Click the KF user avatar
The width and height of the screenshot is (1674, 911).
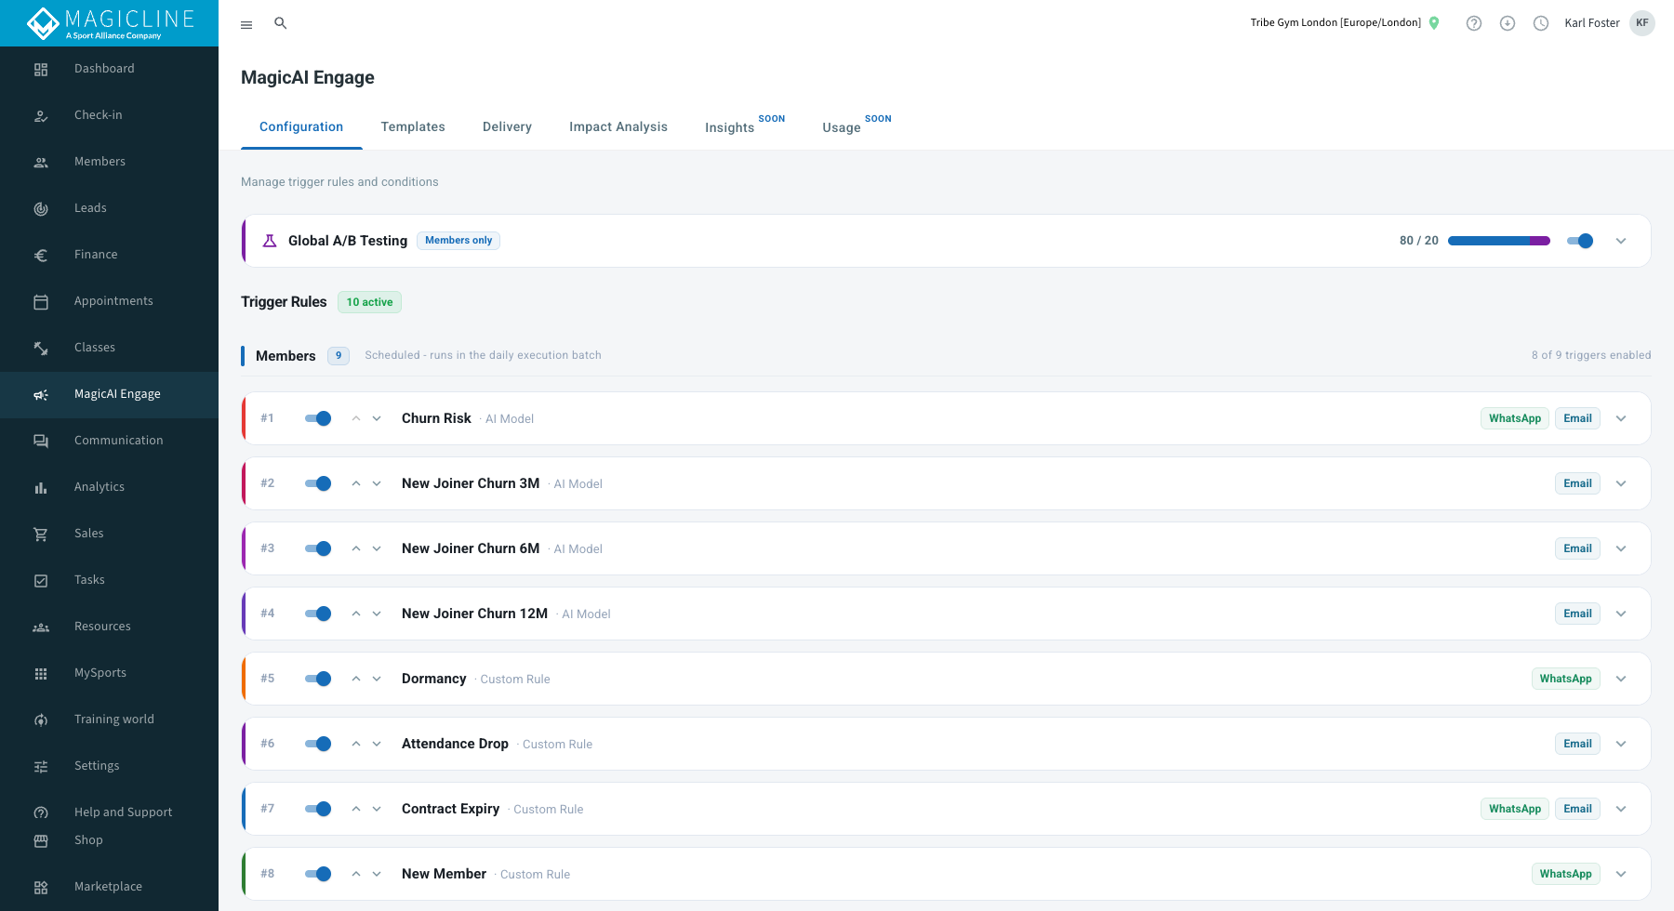click(x=1642, y=23)
